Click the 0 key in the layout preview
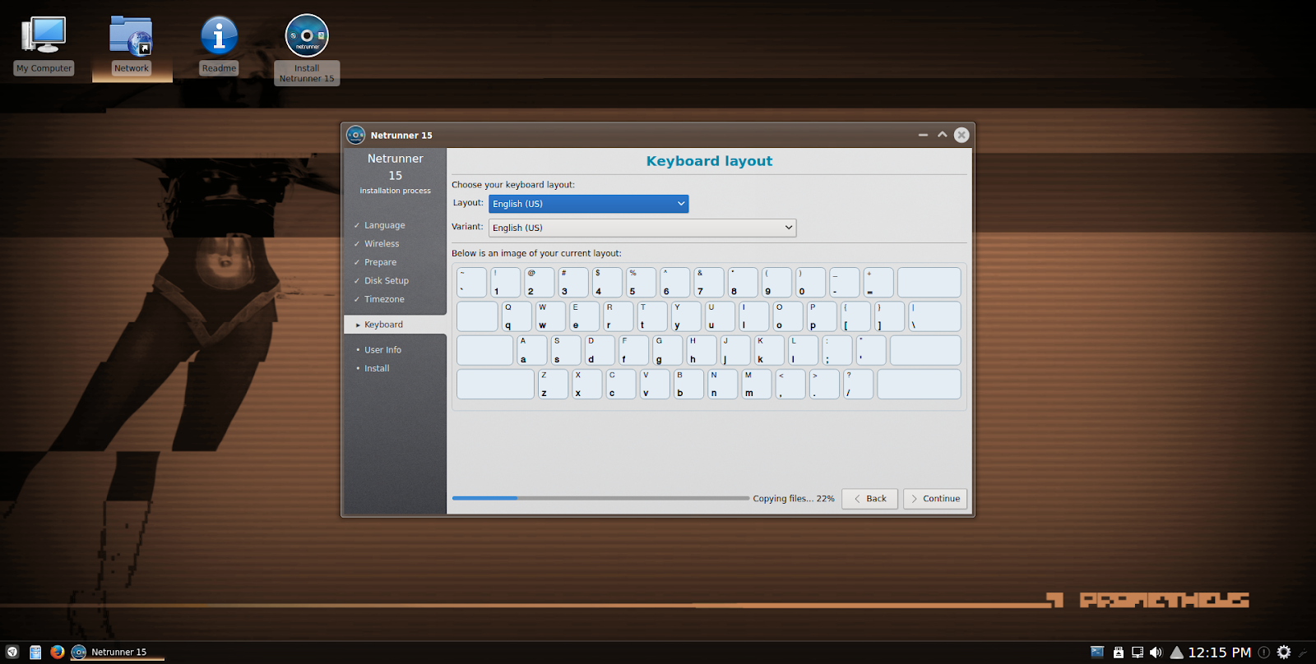1316x664 pixels. point(811,282)
